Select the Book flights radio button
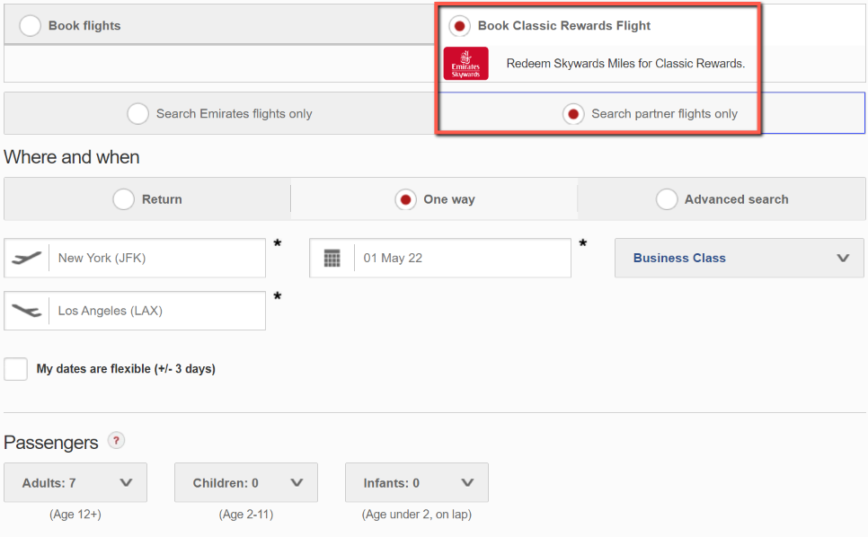The image size is (868, 537). tap(30, 25)
